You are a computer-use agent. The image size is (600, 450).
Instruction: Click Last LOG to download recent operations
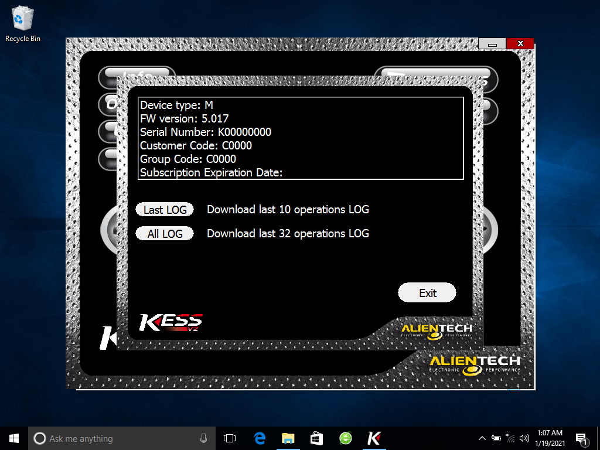[x=165, y=209]
